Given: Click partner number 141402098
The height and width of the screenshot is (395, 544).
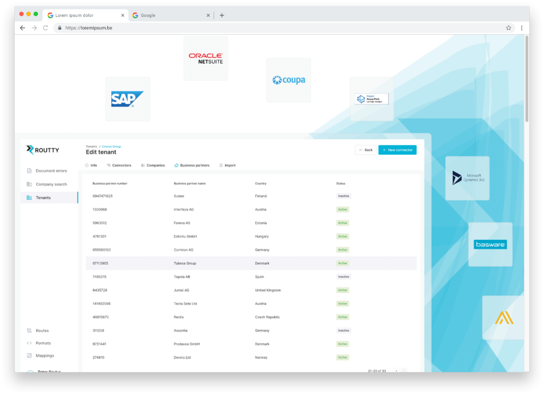Looking at the screenshot, I should point(101,303).
